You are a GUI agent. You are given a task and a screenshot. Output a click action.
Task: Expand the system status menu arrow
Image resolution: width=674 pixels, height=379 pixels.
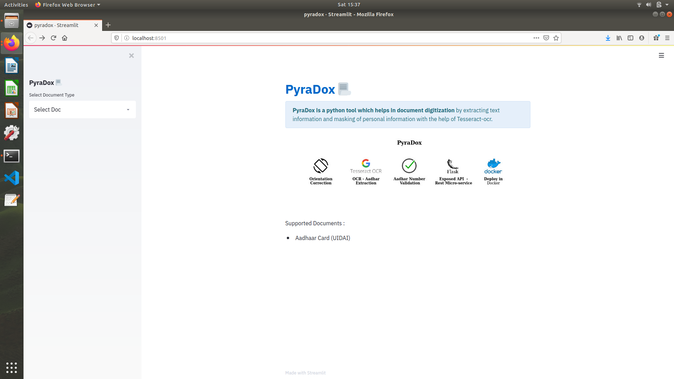pyautogui.click(x=667, y=5)
